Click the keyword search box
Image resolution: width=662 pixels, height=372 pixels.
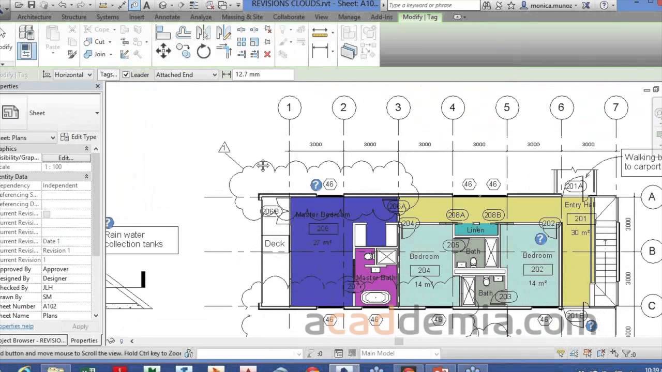click(x=433, y=5)
